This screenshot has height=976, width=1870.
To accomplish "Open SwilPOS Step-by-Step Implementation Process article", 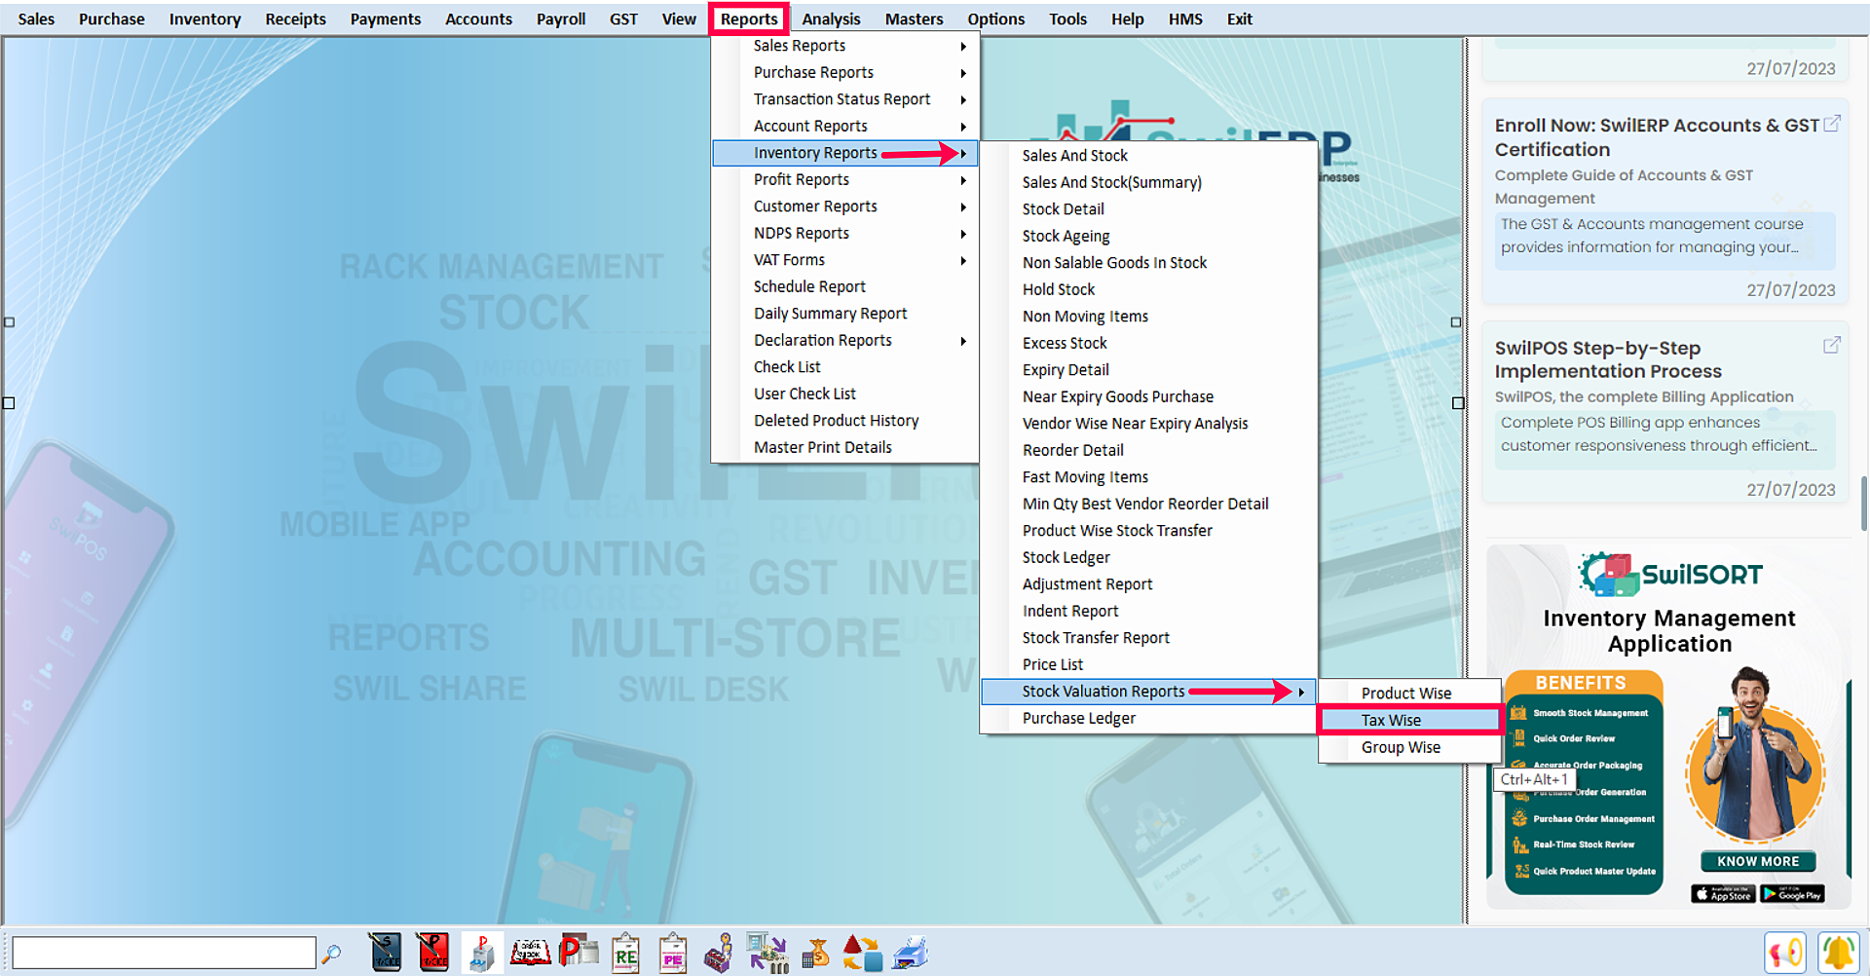I will point(1608,359).
